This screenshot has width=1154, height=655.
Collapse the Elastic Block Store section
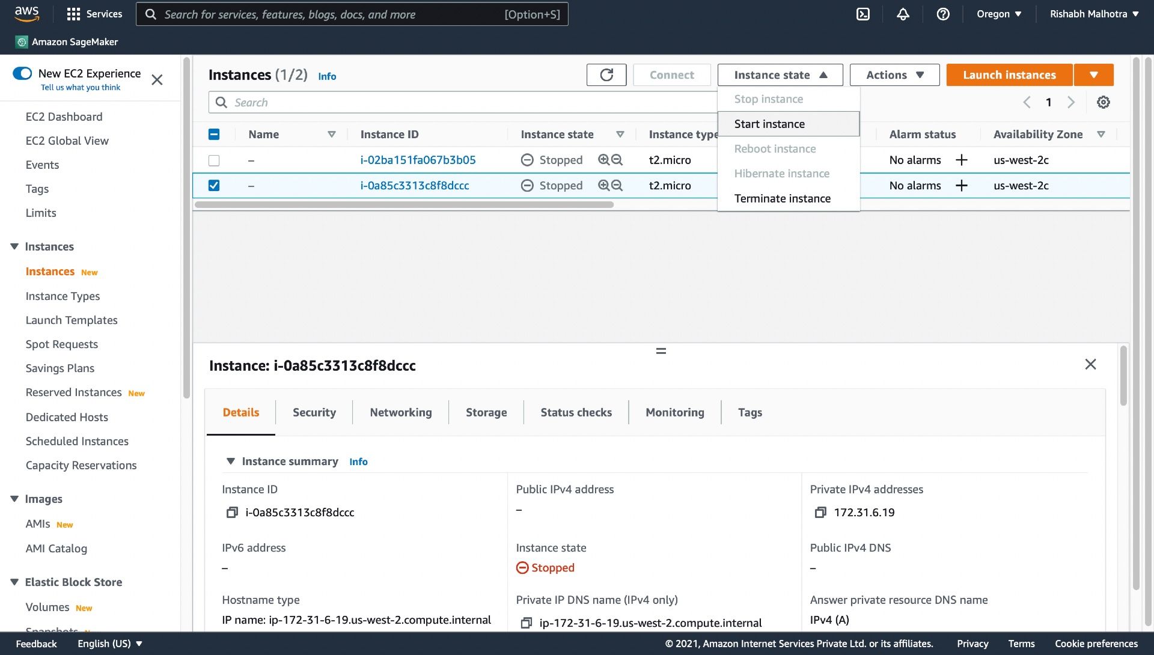pos(14,582)
